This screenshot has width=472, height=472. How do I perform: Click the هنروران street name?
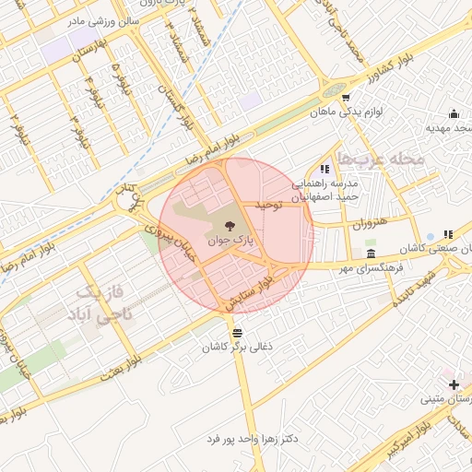pyautogui.click(x=370, y=222)
